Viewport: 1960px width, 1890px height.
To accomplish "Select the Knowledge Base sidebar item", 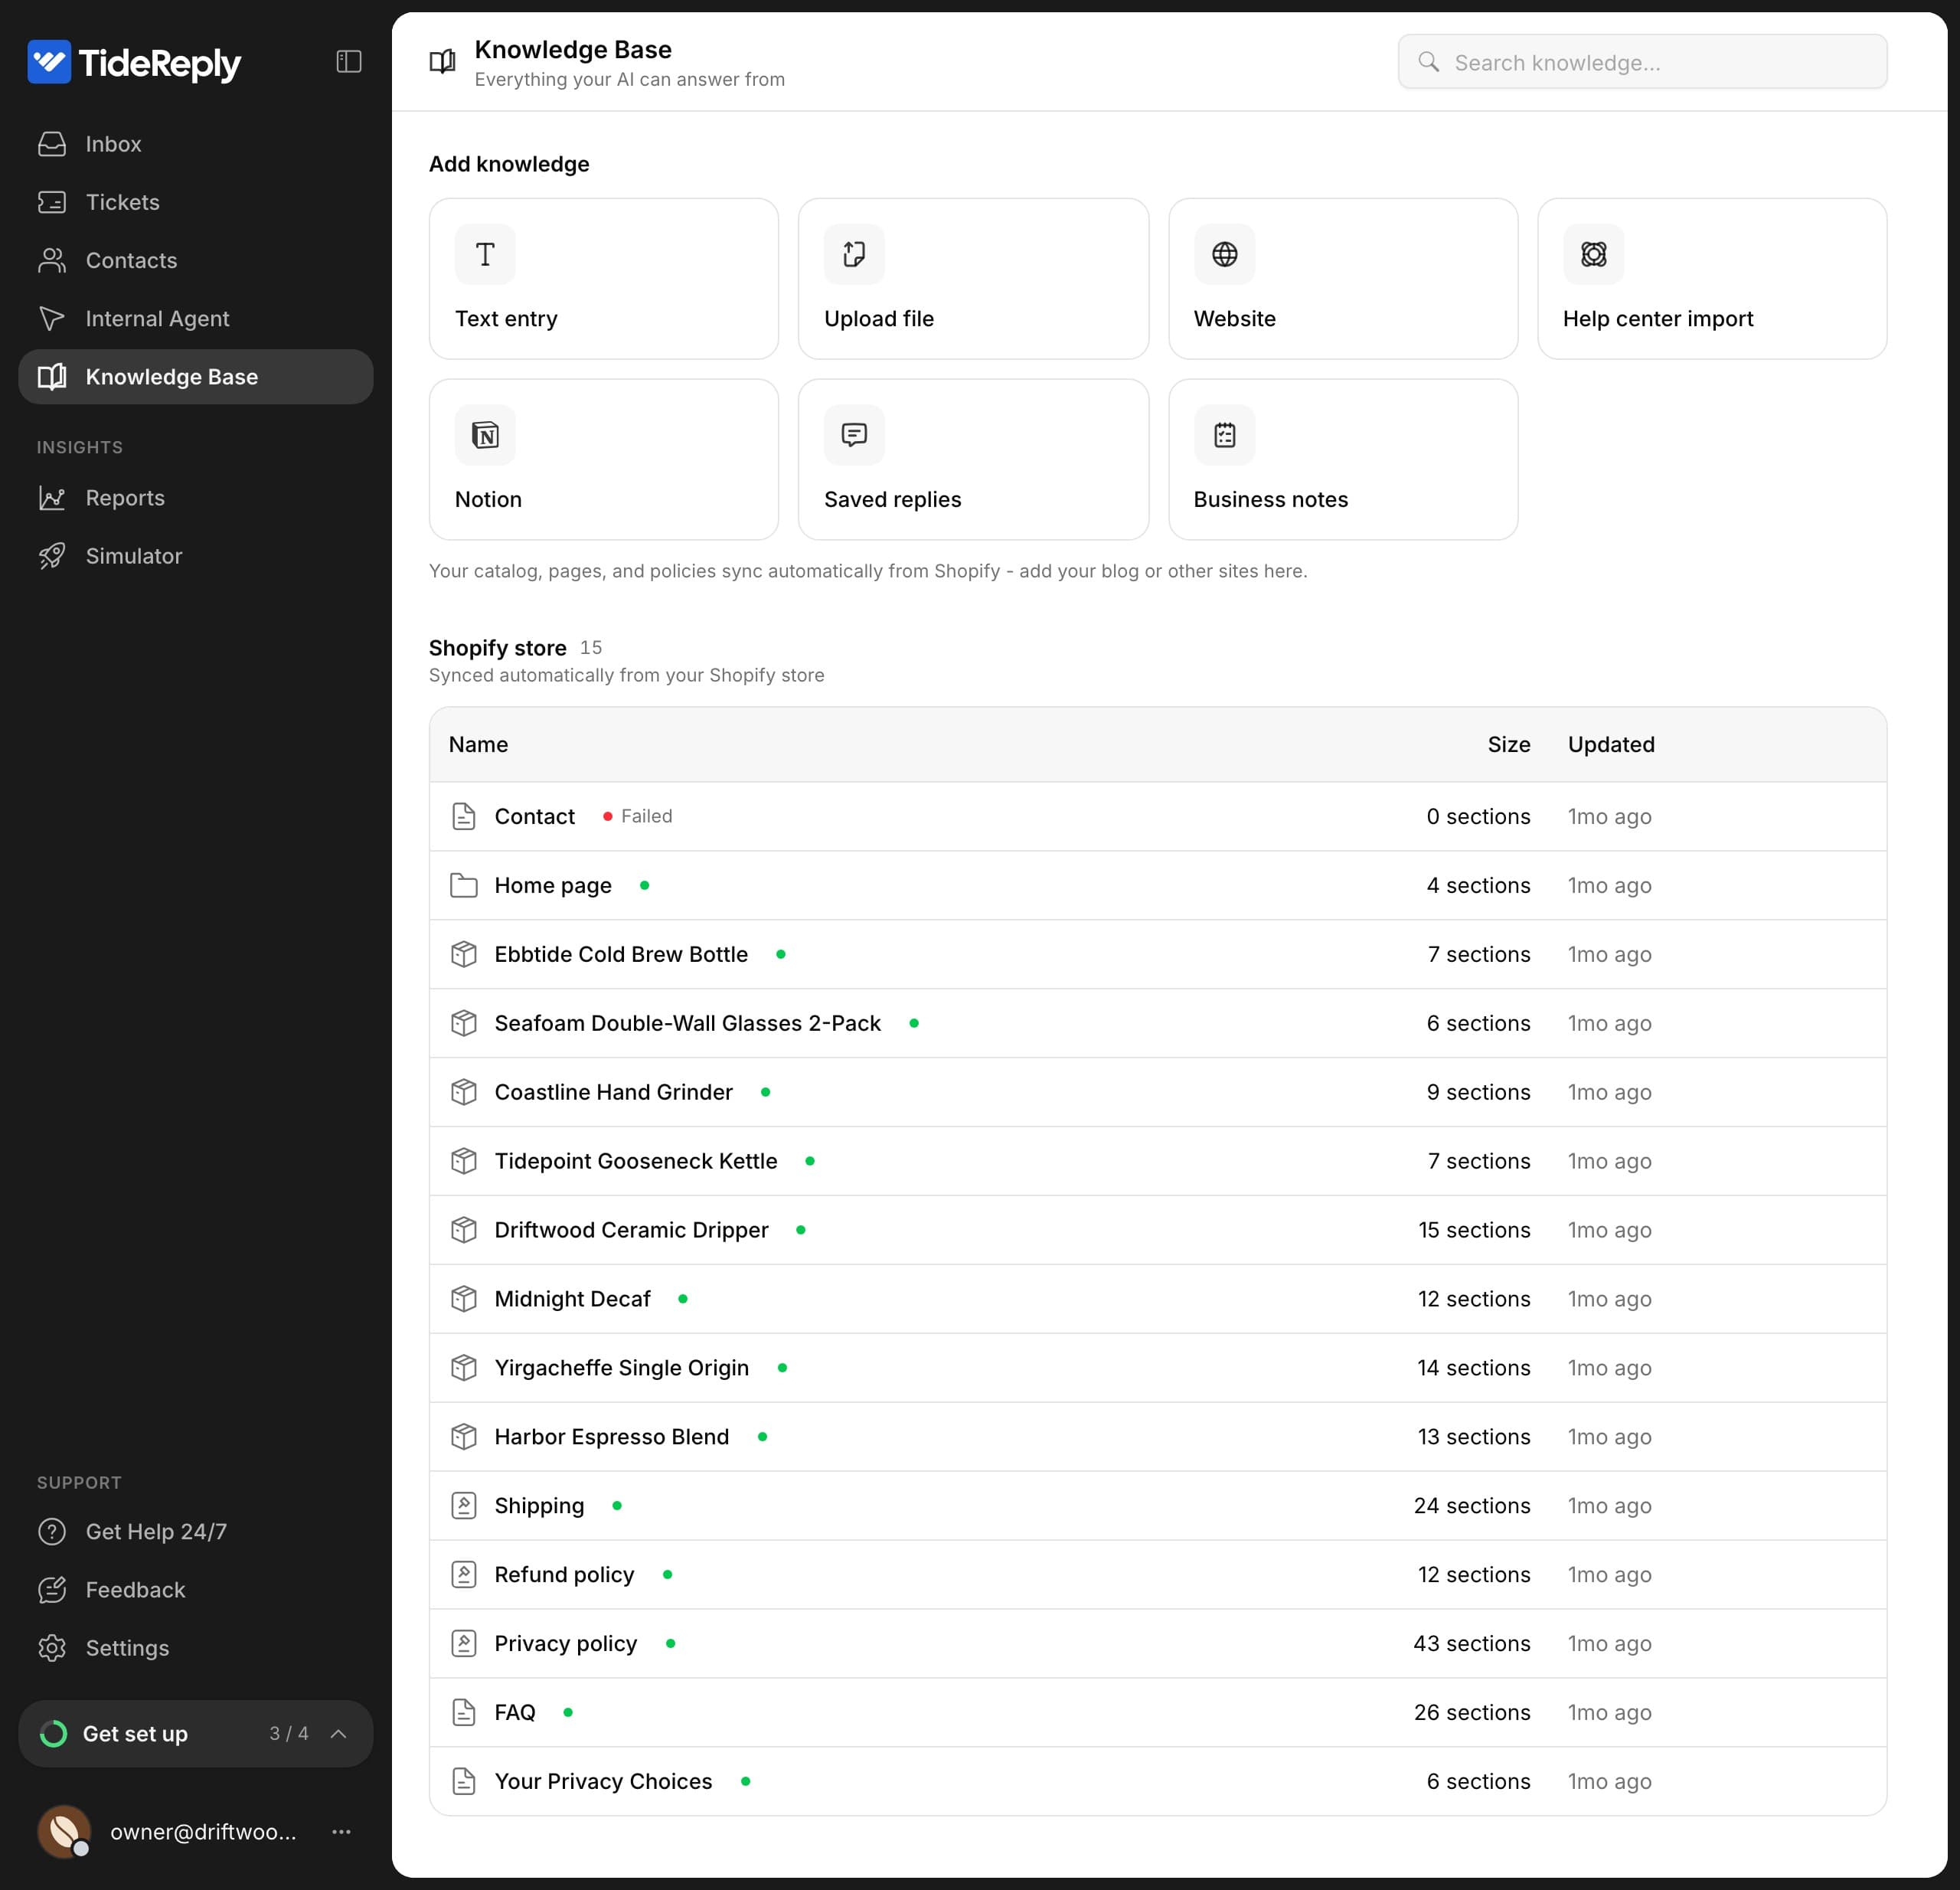I will pos(196,376).
